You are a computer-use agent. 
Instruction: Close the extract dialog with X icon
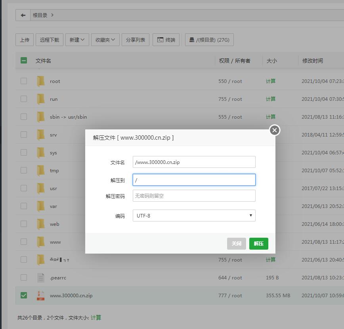click(x=274, y=130)
